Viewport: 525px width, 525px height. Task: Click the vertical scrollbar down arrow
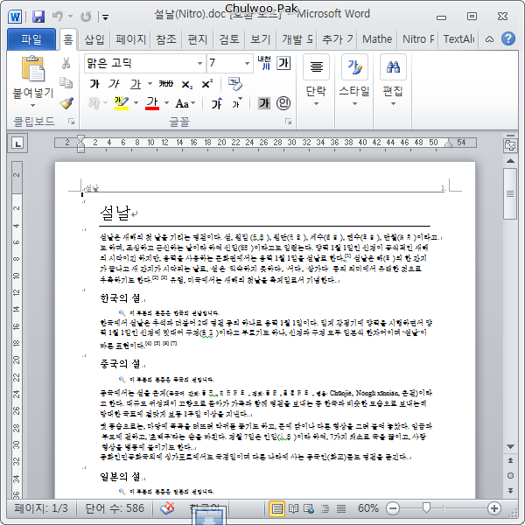(x=510, y=446)
